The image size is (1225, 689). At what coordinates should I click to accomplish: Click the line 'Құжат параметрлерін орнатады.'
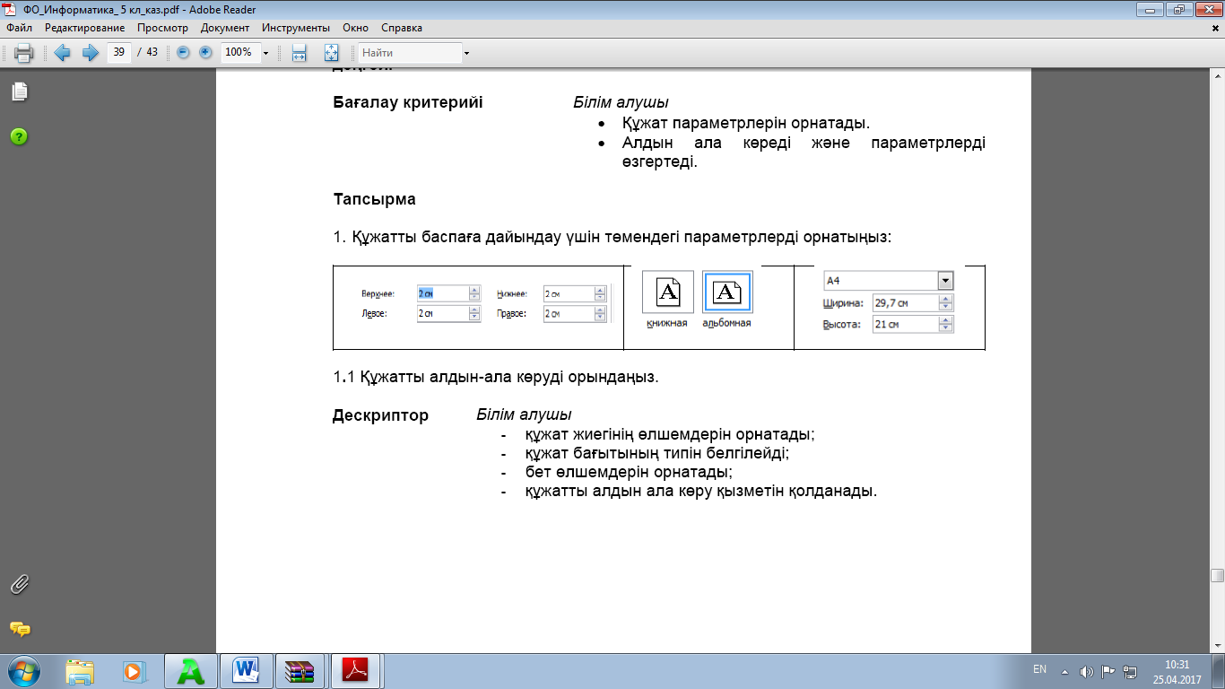(746, 123)
